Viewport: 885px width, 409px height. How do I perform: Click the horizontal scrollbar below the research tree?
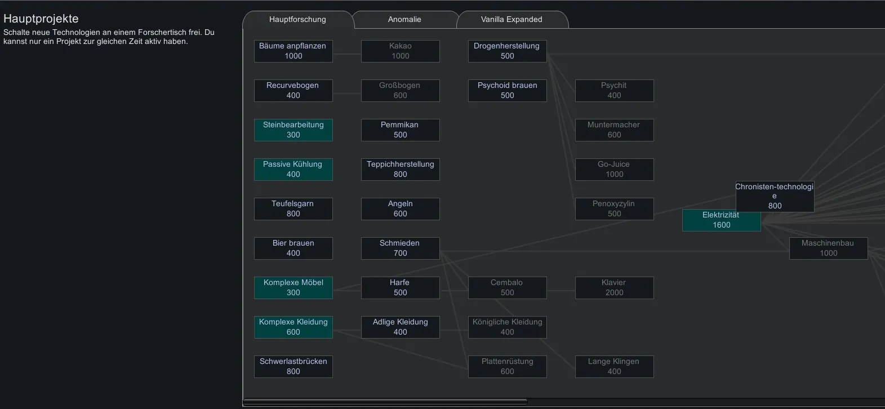(385, 402)
